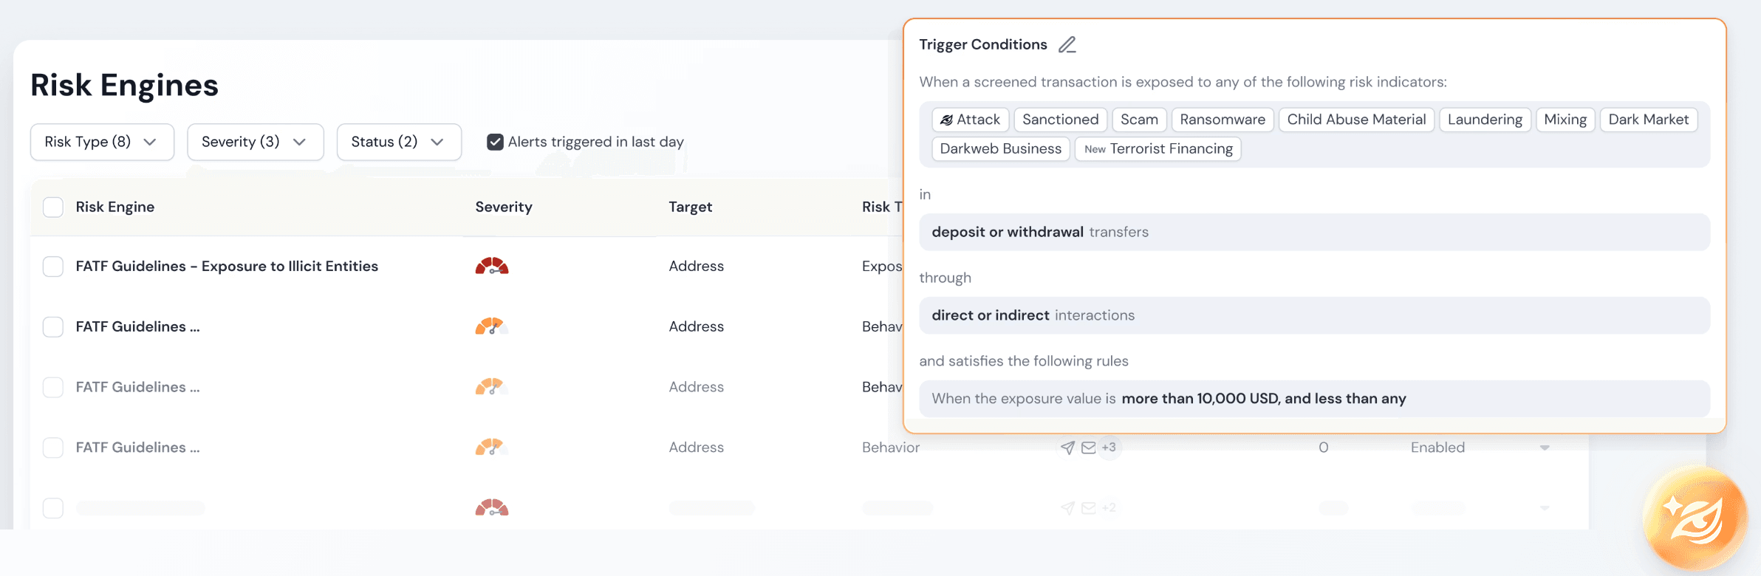The image size is (1761, 576).
Task: Open the orange AI assistant bubble
Action: 1695,519
